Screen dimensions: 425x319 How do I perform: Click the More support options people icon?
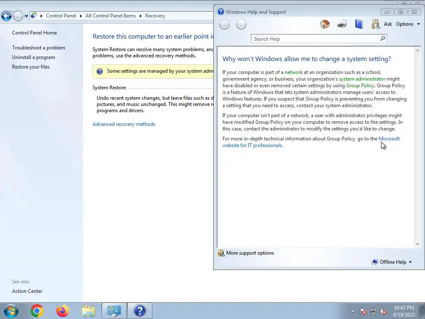coord(221,253)
